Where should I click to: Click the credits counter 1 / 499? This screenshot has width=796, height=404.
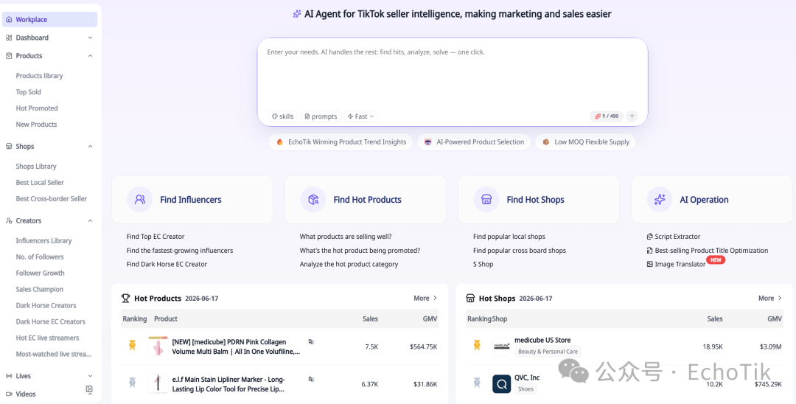[x=606, y=116]
